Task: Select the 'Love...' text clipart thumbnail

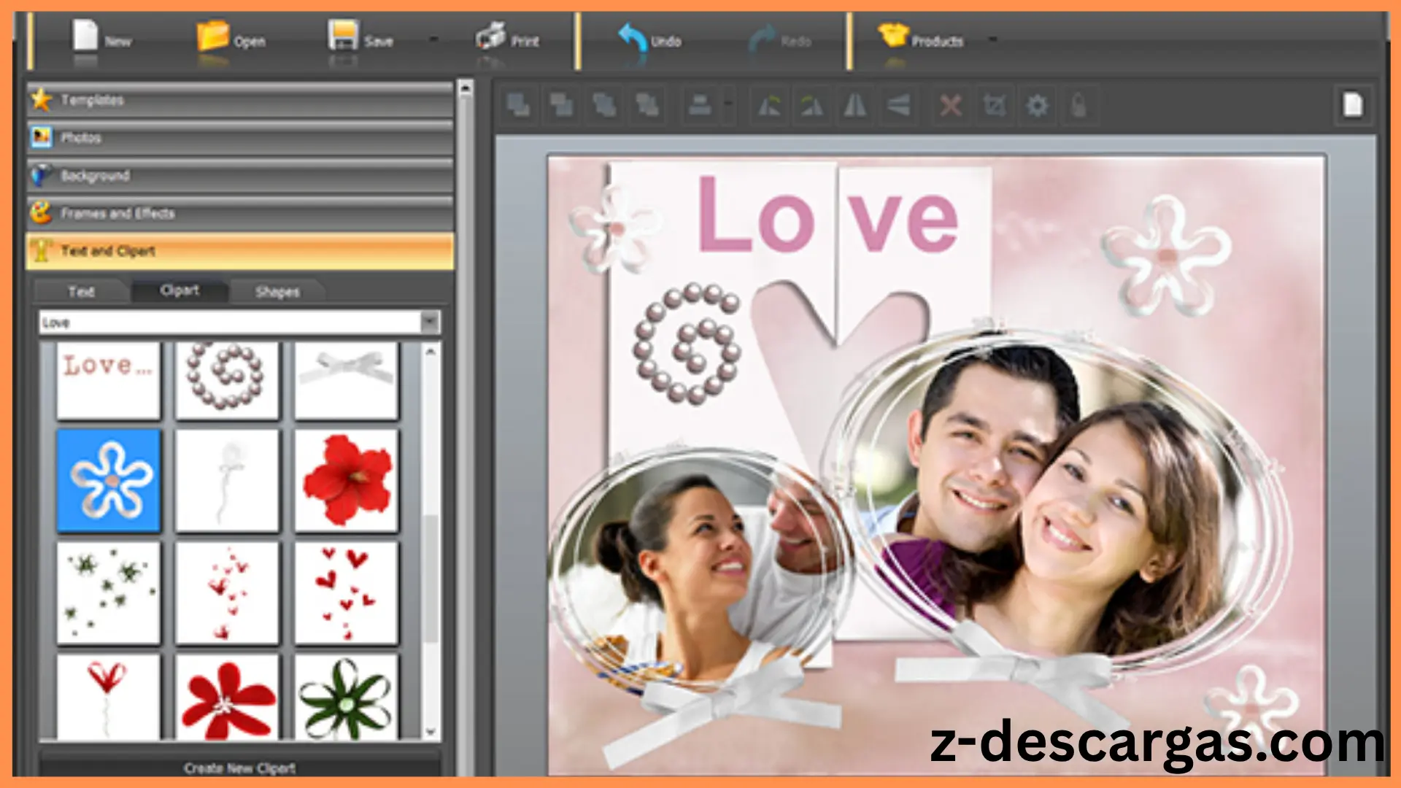Action: (x=109, y=381)
